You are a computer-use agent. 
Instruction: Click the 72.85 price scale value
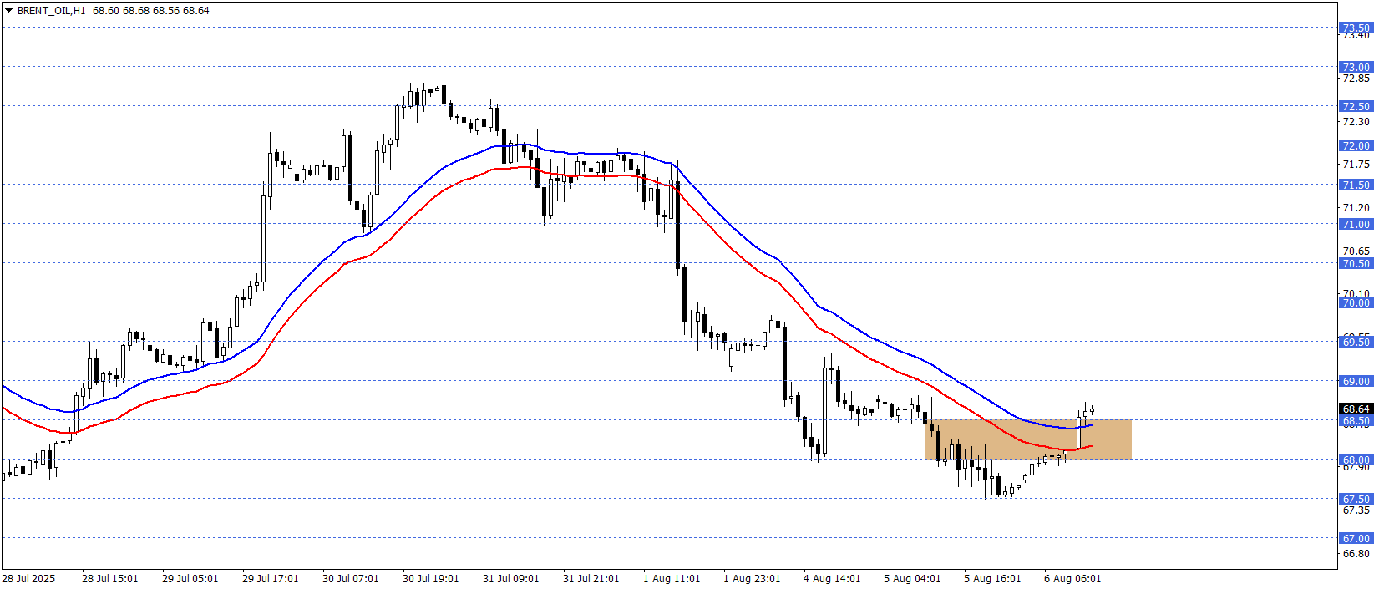coord(1356,79)
